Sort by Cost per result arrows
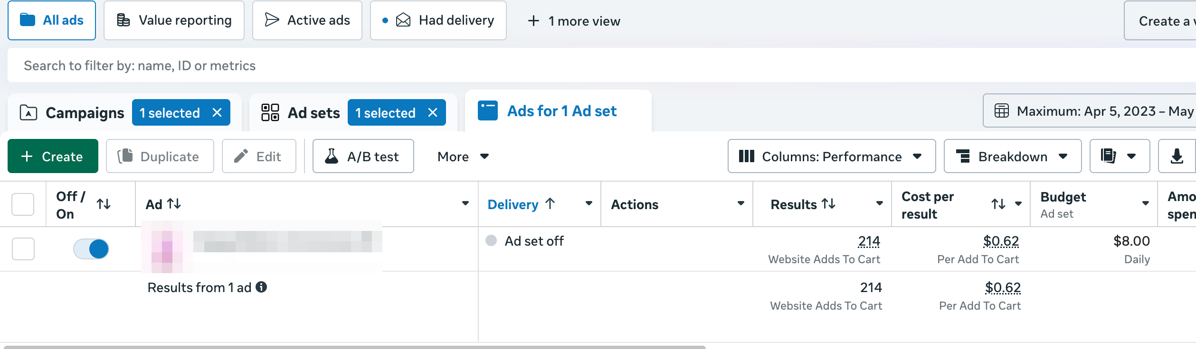The image size is (1196, 349). (x=998, y=204)
